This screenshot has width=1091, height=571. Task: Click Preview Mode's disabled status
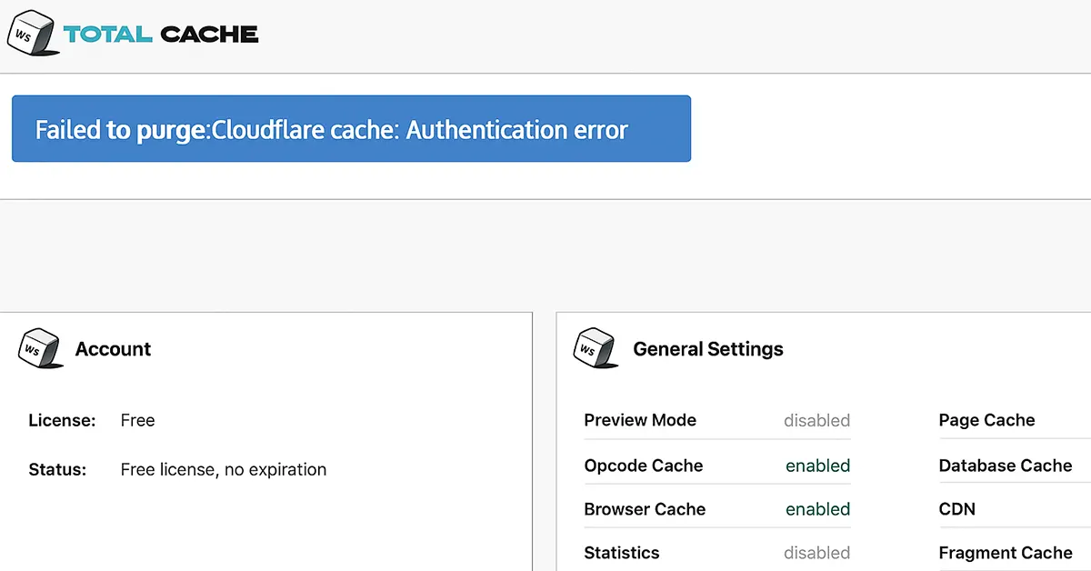pyautogui.click(x=817, y=420)
